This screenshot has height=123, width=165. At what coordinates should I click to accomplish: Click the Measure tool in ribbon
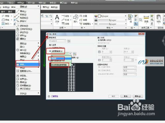[146, 19]
